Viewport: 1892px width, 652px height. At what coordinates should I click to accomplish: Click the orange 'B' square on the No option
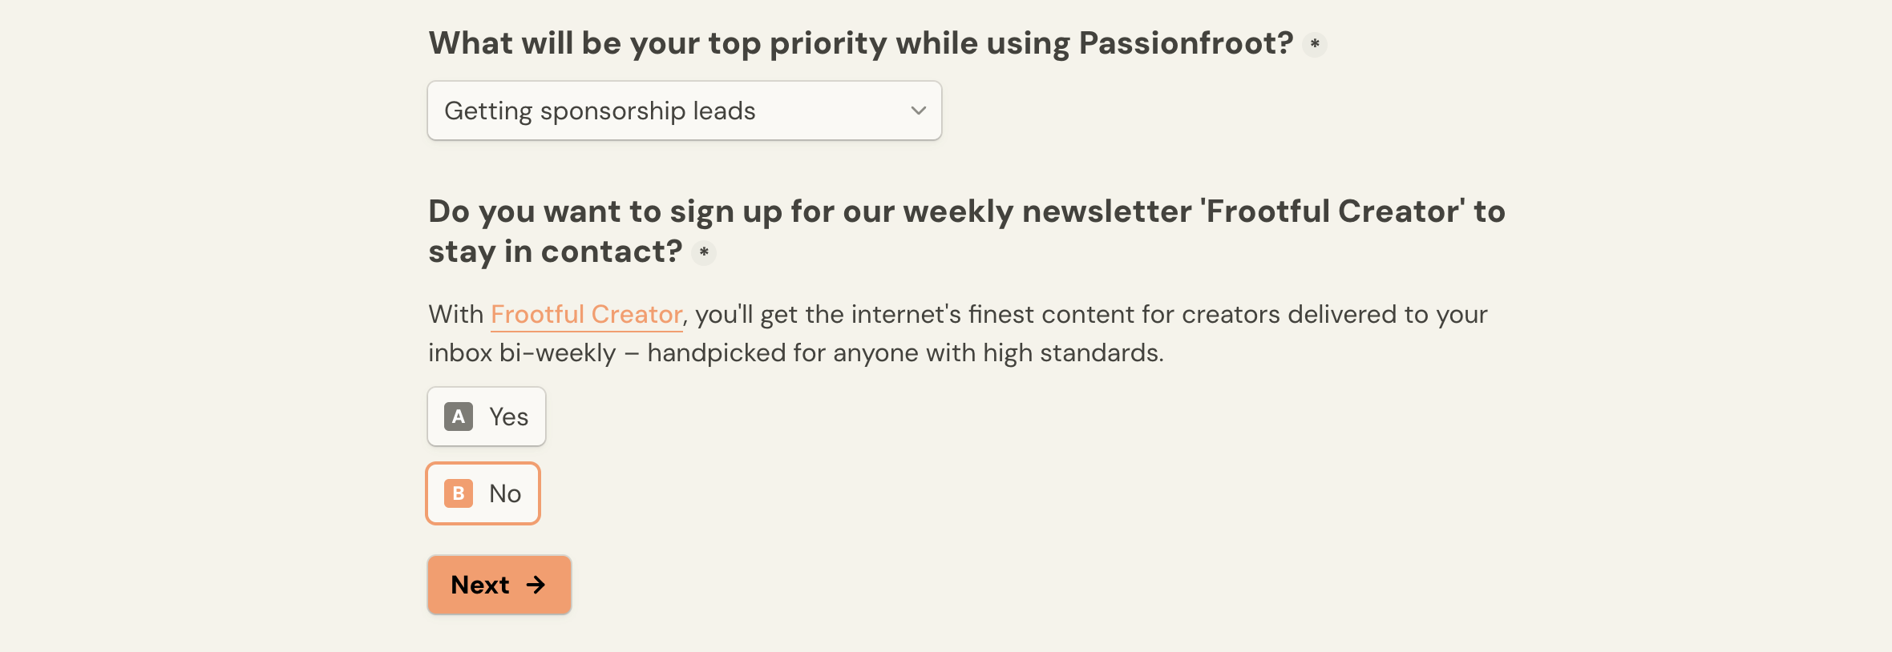[457, 493]
